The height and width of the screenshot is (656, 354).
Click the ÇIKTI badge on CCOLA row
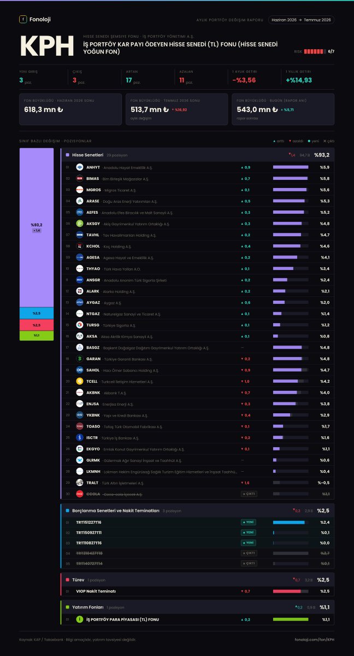click(x=249, y=494)
